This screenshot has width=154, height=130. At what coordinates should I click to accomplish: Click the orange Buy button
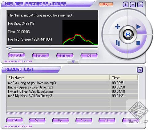[x=106, y=4]
